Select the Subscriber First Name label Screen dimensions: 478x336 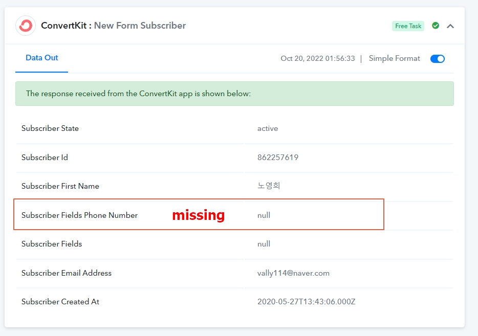60,186
